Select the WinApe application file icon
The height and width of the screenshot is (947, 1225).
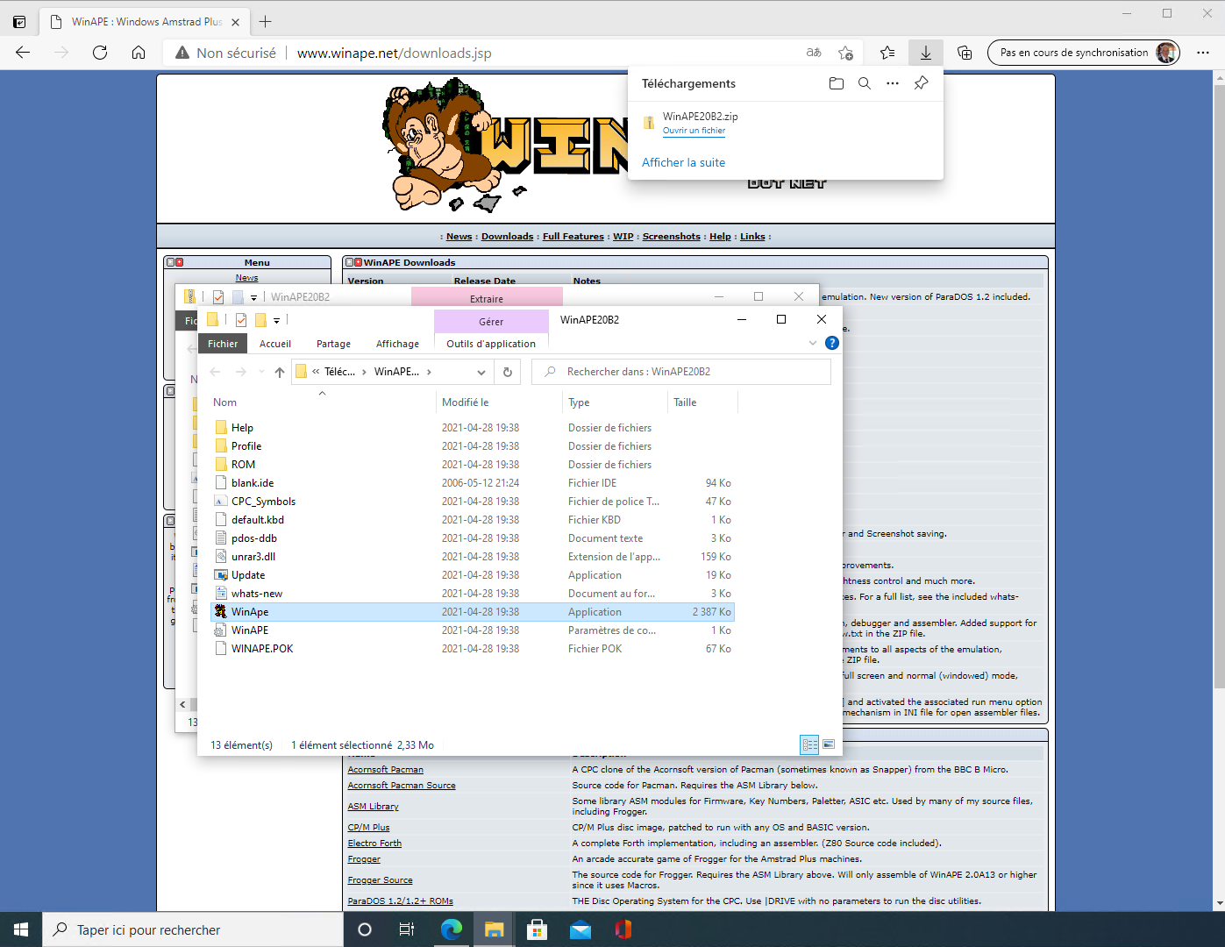(x=221, y=612)
